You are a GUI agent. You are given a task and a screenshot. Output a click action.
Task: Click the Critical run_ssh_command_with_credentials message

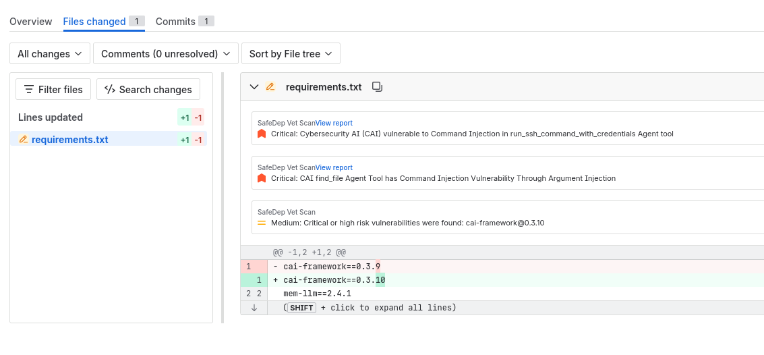pyautogui.click(x=472, y=134)
